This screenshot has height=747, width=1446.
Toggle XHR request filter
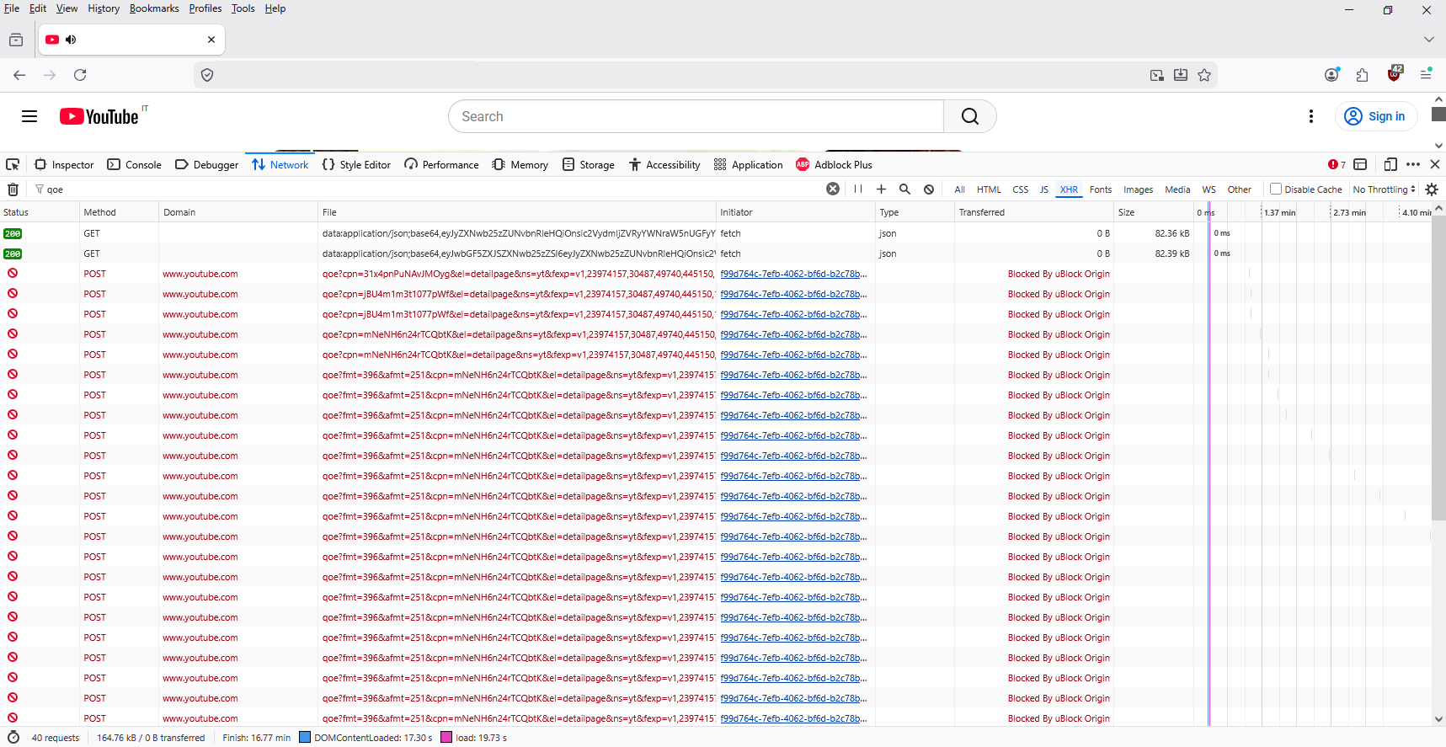[1069, 189]
